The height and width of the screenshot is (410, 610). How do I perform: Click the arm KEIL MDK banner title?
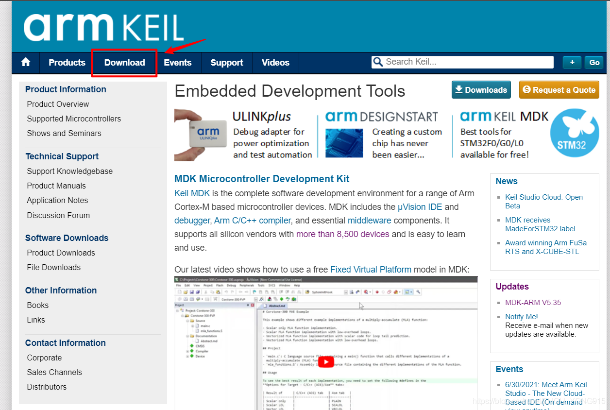pyautogui.click(x=504, y=117)
